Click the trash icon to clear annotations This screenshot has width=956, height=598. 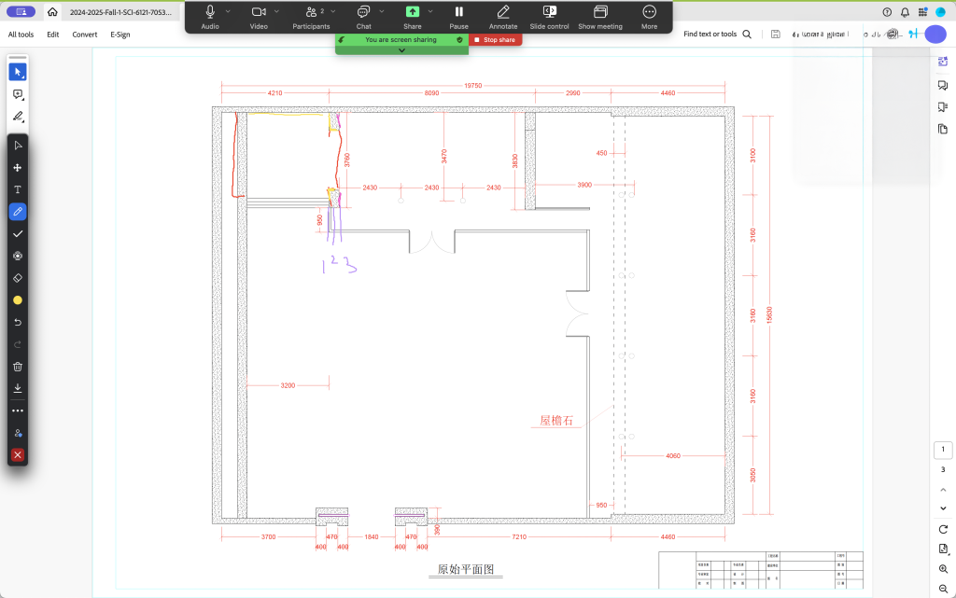point(18,367)
